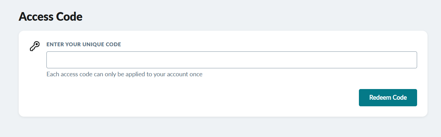Select the Access Code page heading
The image size is (441, 137).
[51, 16]
